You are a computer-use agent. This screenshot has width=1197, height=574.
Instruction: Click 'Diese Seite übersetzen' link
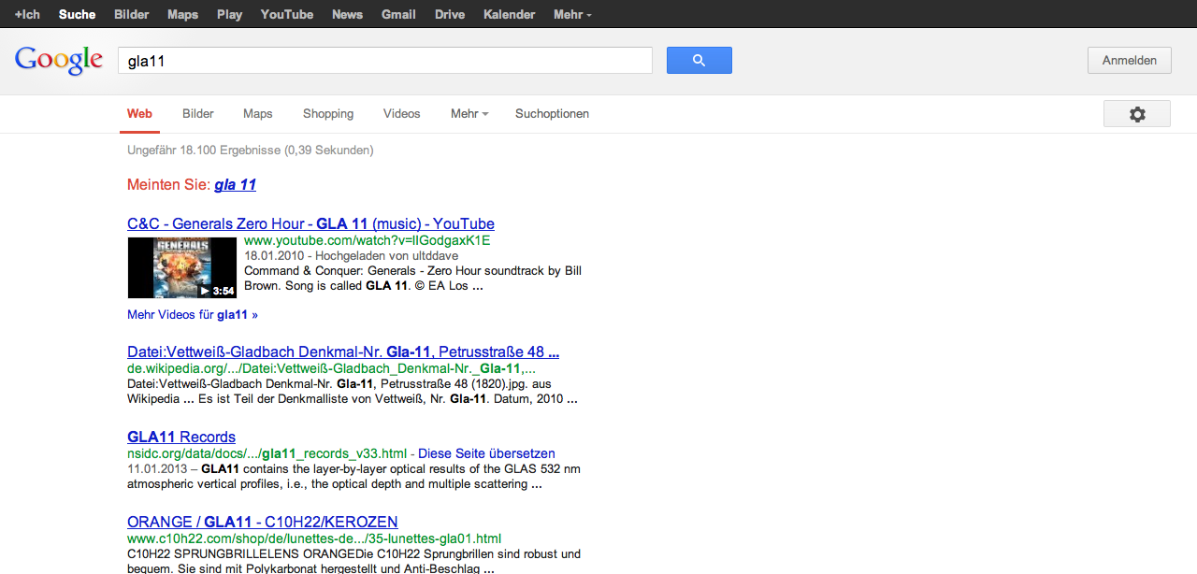(x=486, y=453)
